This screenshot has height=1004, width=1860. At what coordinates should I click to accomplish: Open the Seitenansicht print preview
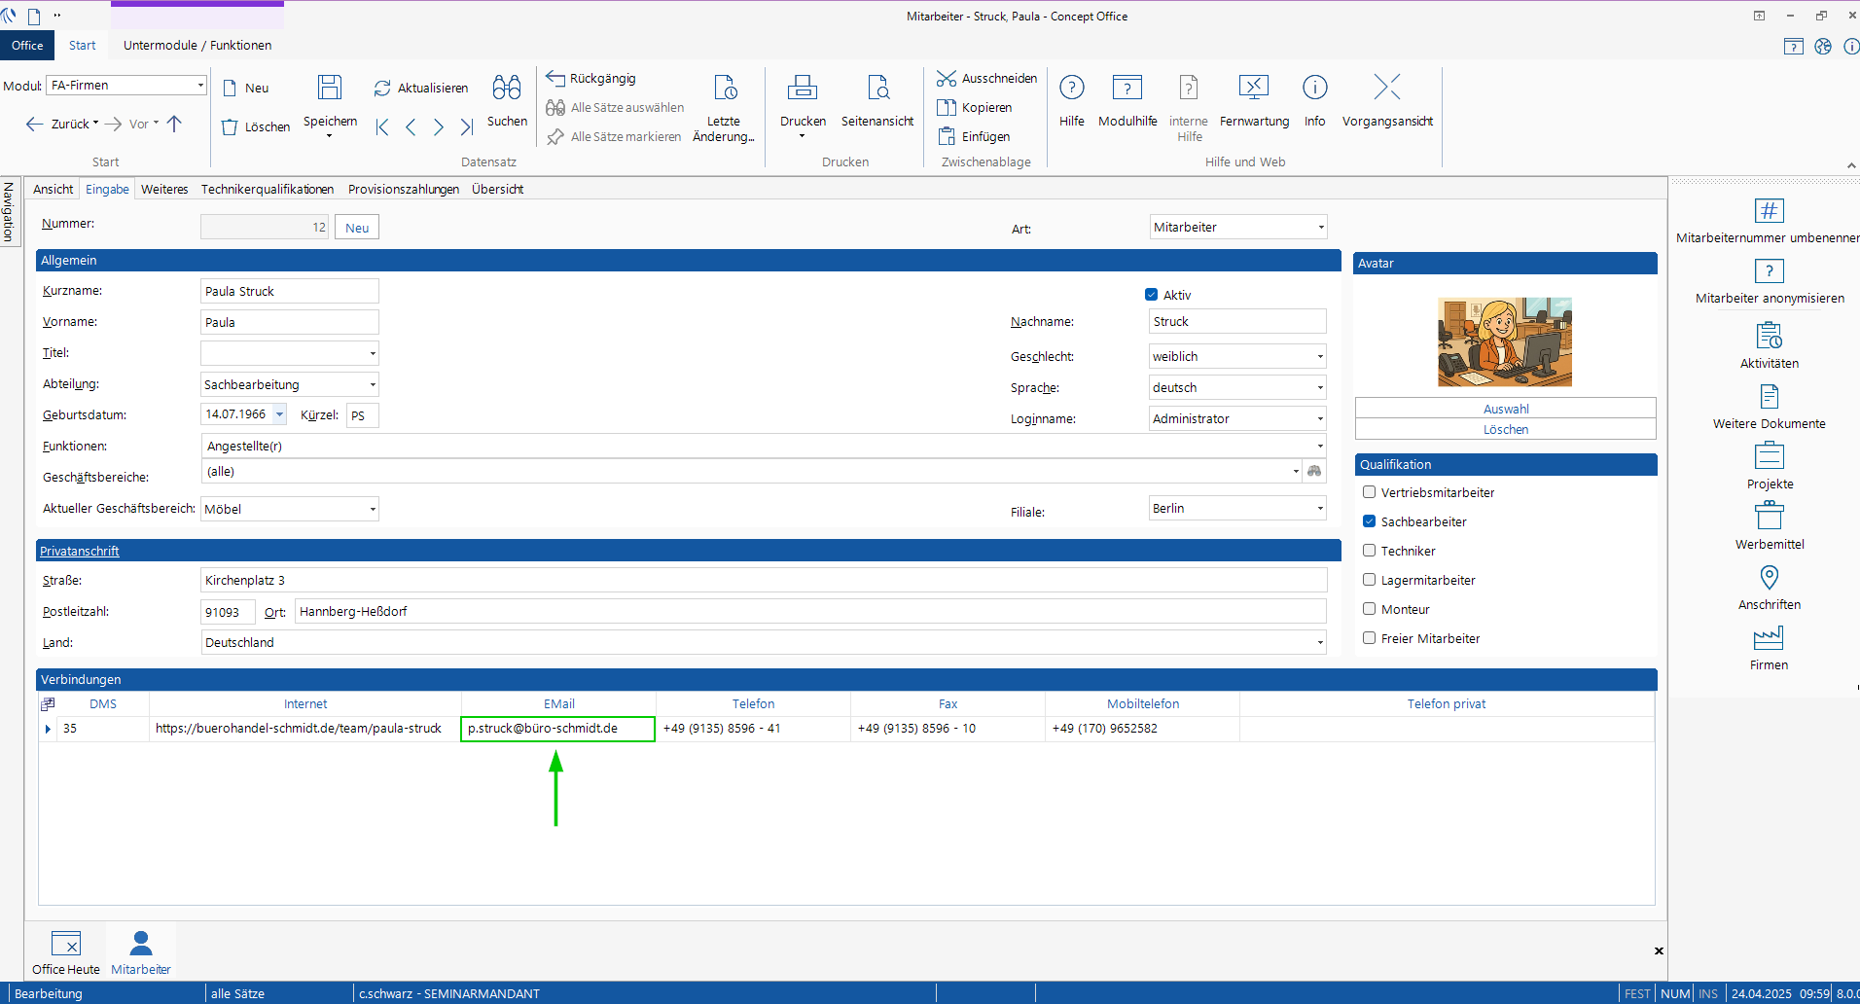coord(877,89)
